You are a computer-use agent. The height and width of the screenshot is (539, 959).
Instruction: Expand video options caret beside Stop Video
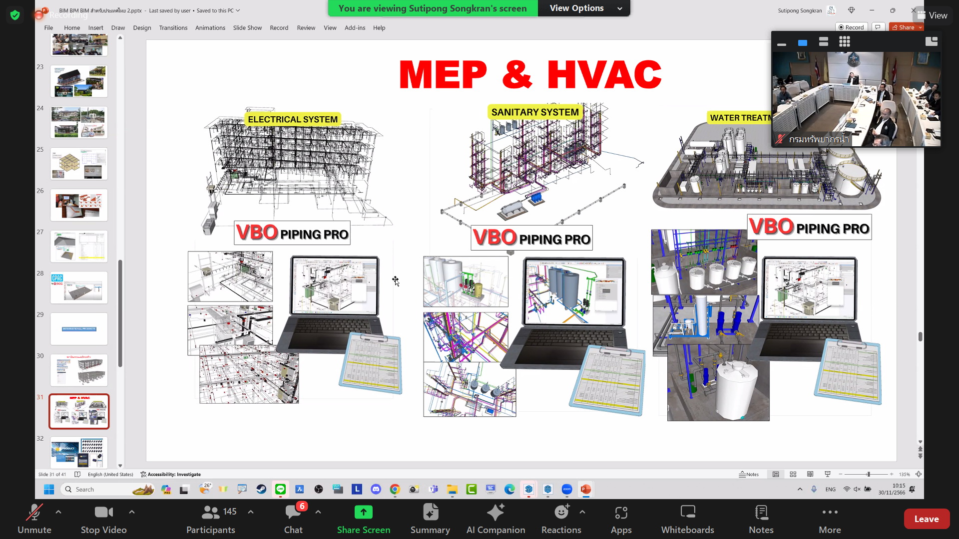click(132, 512)
